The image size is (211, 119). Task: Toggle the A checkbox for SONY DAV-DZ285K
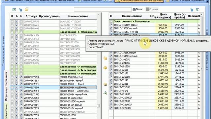pyautogui.click(x=16, y=46)
